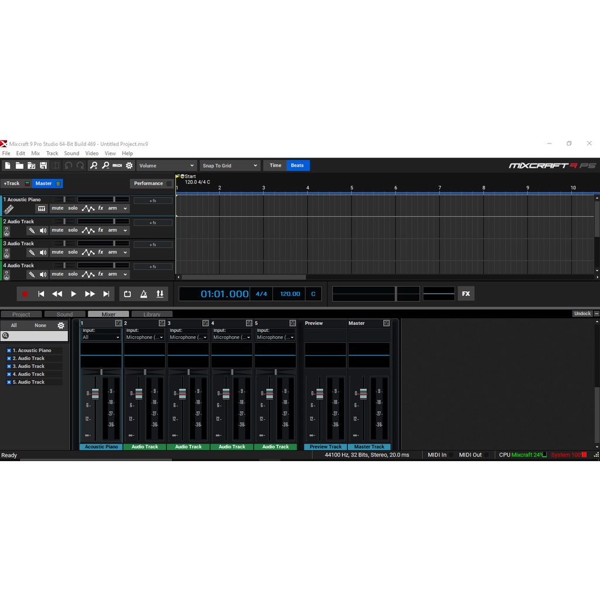Image resolution: width=600 pixels, height=600 pixels.
Task: Click the punch in/out recording icon
Action: [160, 294]
